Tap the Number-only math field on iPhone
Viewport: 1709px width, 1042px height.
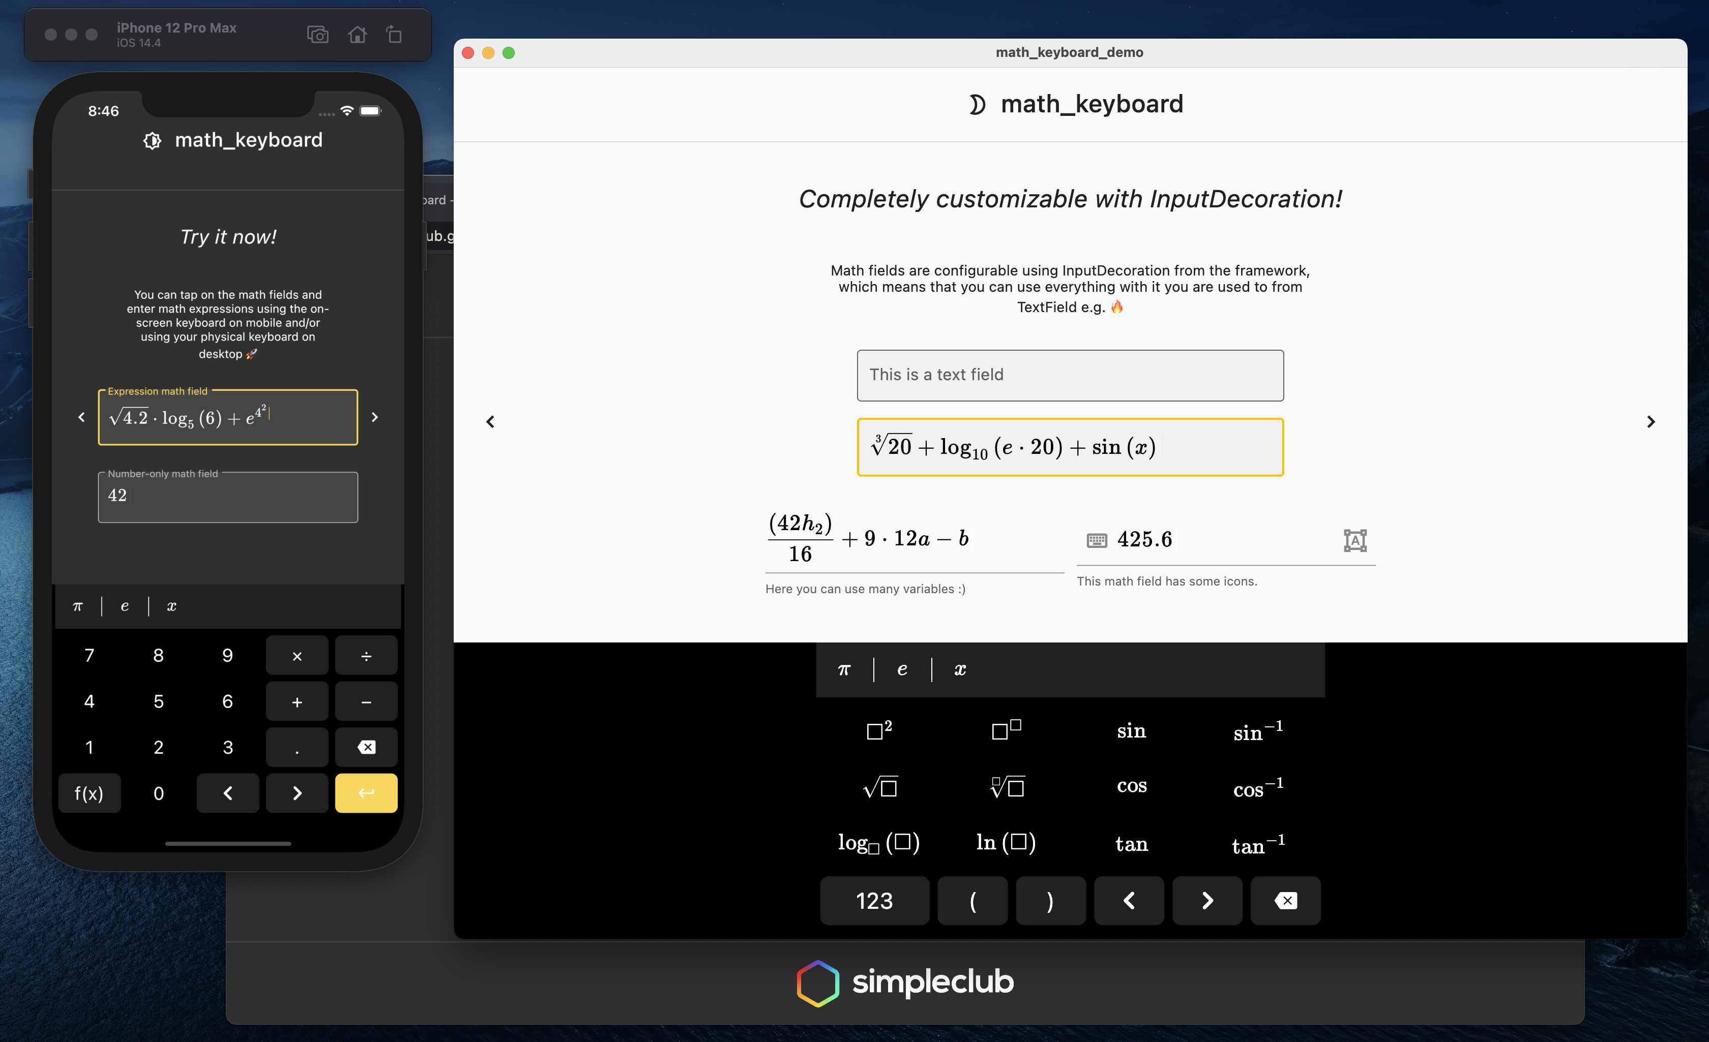(x=227, y=497)
